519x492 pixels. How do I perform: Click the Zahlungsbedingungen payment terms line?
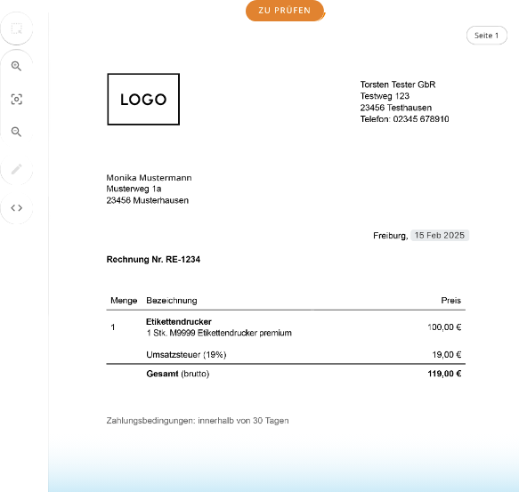(x=198, y=421)
